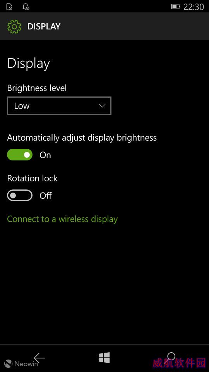Click the Rotation lock label text

[x=32, y=178]
